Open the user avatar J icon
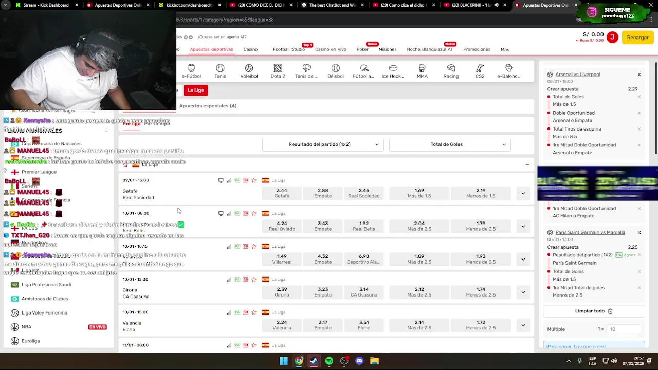658x370 pixels. (612, 37)
